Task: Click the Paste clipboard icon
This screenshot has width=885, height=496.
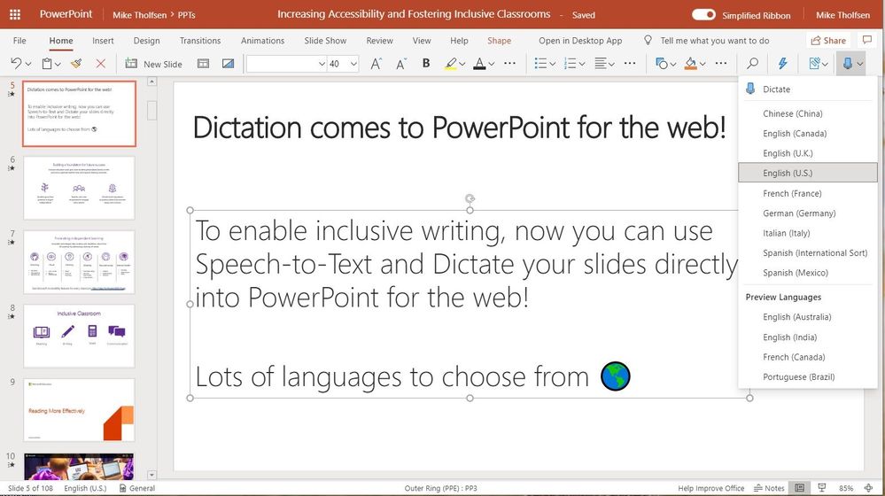Action: 48,64
